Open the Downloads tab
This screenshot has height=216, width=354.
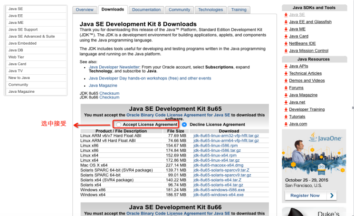pyautogui.click(x=113, y=10)
